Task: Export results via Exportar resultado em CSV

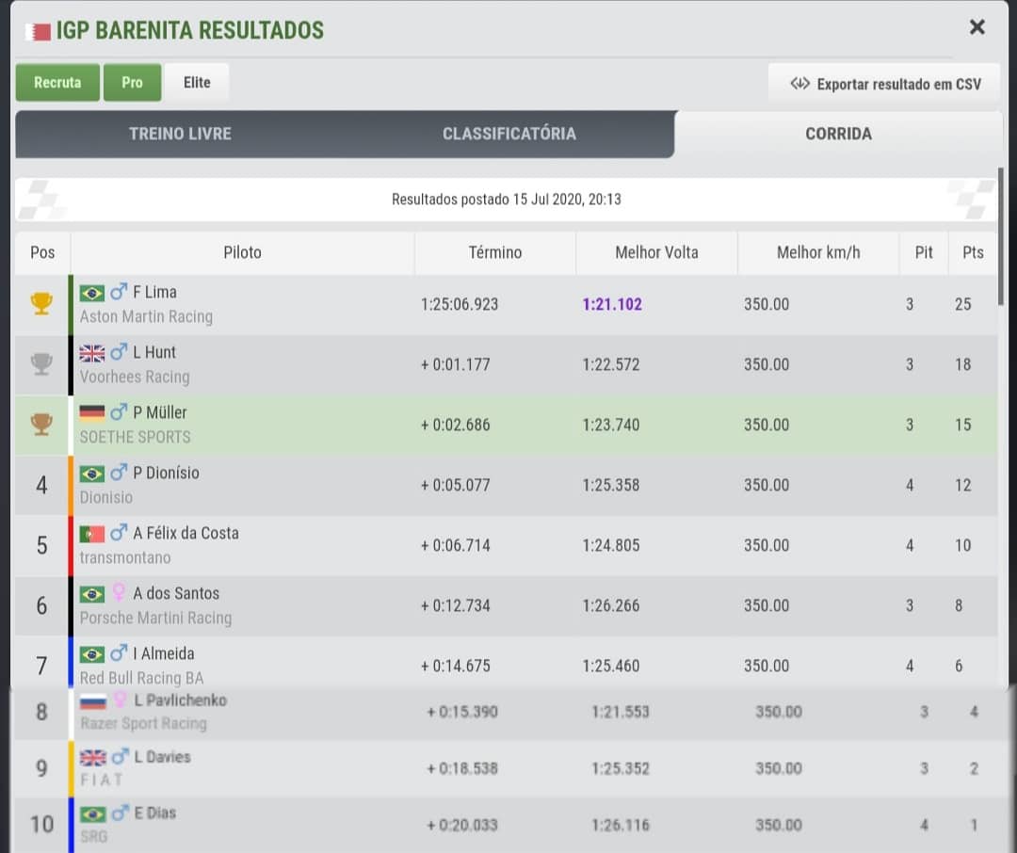Action: click(x=884, y=84)
